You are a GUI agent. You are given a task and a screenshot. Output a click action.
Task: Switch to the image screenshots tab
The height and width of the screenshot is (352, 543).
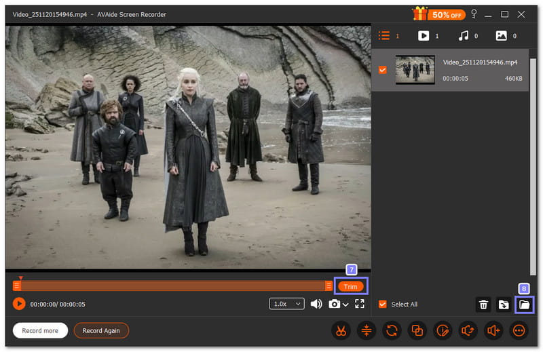click(501, 36)
